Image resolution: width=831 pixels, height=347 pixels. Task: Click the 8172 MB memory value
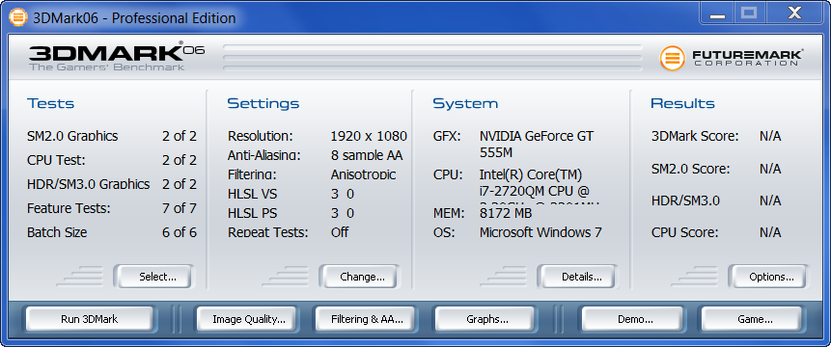[x=506, y=213]
